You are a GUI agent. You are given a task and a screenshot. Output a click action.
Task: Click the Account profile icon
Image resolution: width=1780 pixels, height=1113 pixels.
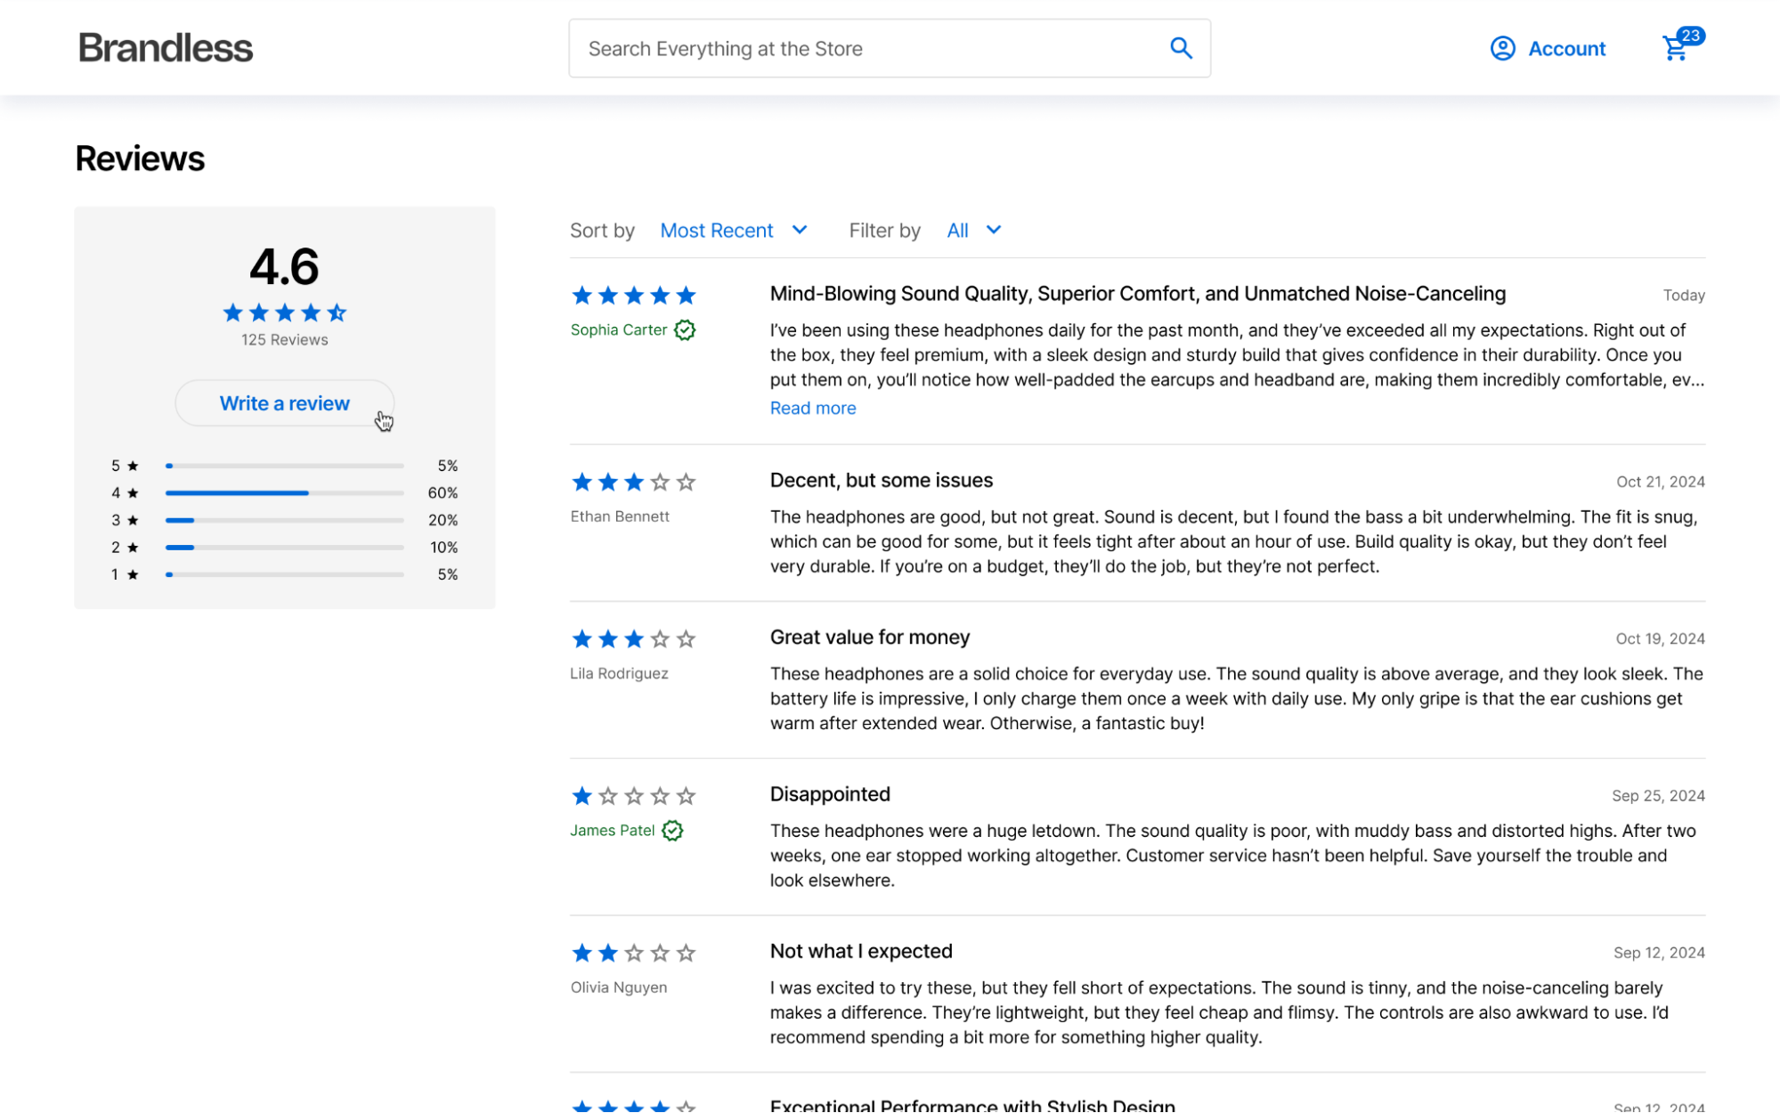pyautogui.click(x=1502, y=48)
